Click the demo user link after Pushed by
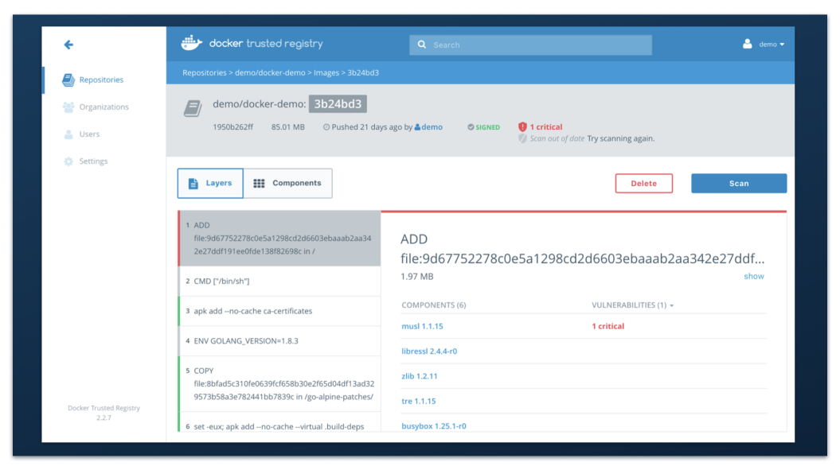Image resolution: width=840 pixels, height=466 pixels. tap(428, 127)
